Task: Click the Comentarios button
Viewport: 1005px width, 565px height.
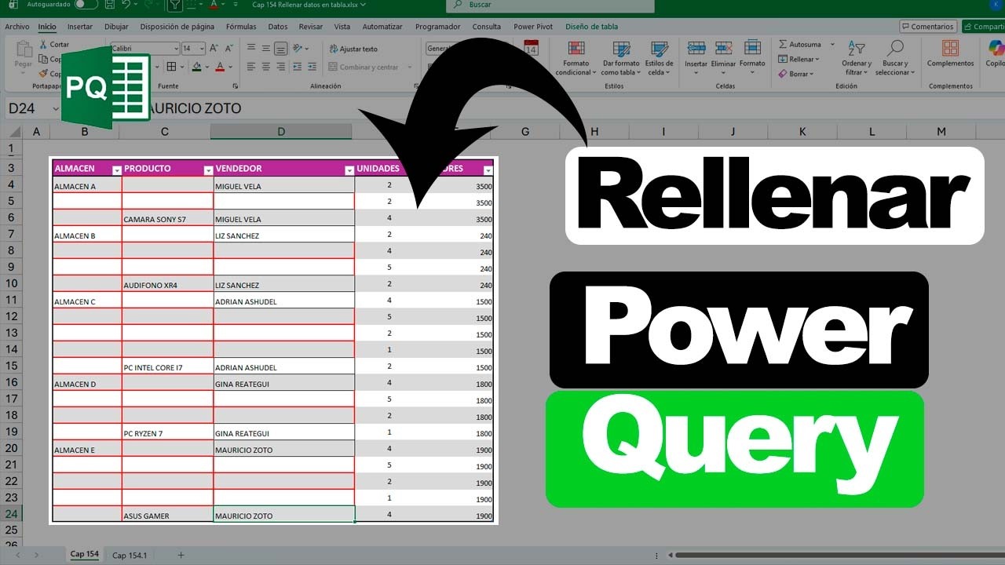Action: [x=928, y=27]
